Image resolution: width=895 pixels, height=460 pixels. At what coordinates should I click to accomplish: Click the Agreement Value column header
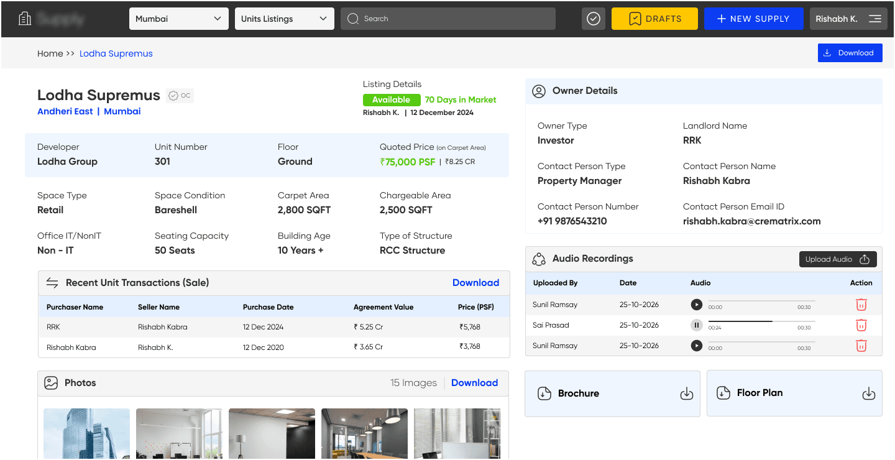(383, 307)
